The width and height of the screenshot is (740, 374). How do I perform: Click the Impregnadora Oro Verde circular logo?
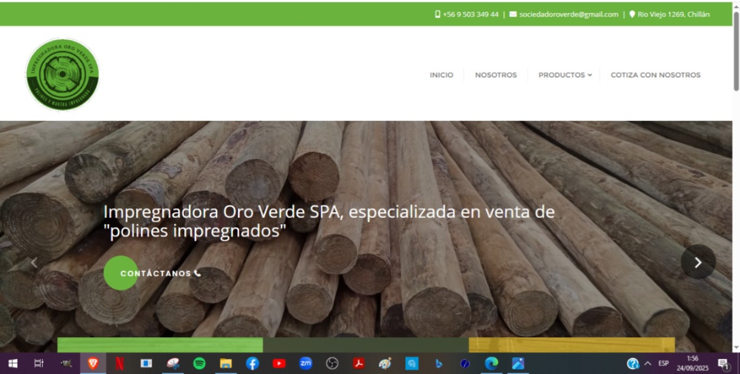click(62, 74)
